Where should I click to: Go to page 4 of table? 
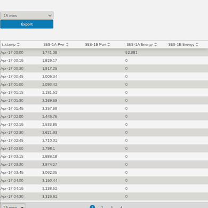click(121, 207)
